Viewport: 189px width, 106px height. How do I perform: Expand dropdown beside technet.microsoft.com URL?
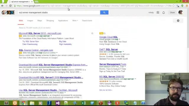[x=65, y=92]
